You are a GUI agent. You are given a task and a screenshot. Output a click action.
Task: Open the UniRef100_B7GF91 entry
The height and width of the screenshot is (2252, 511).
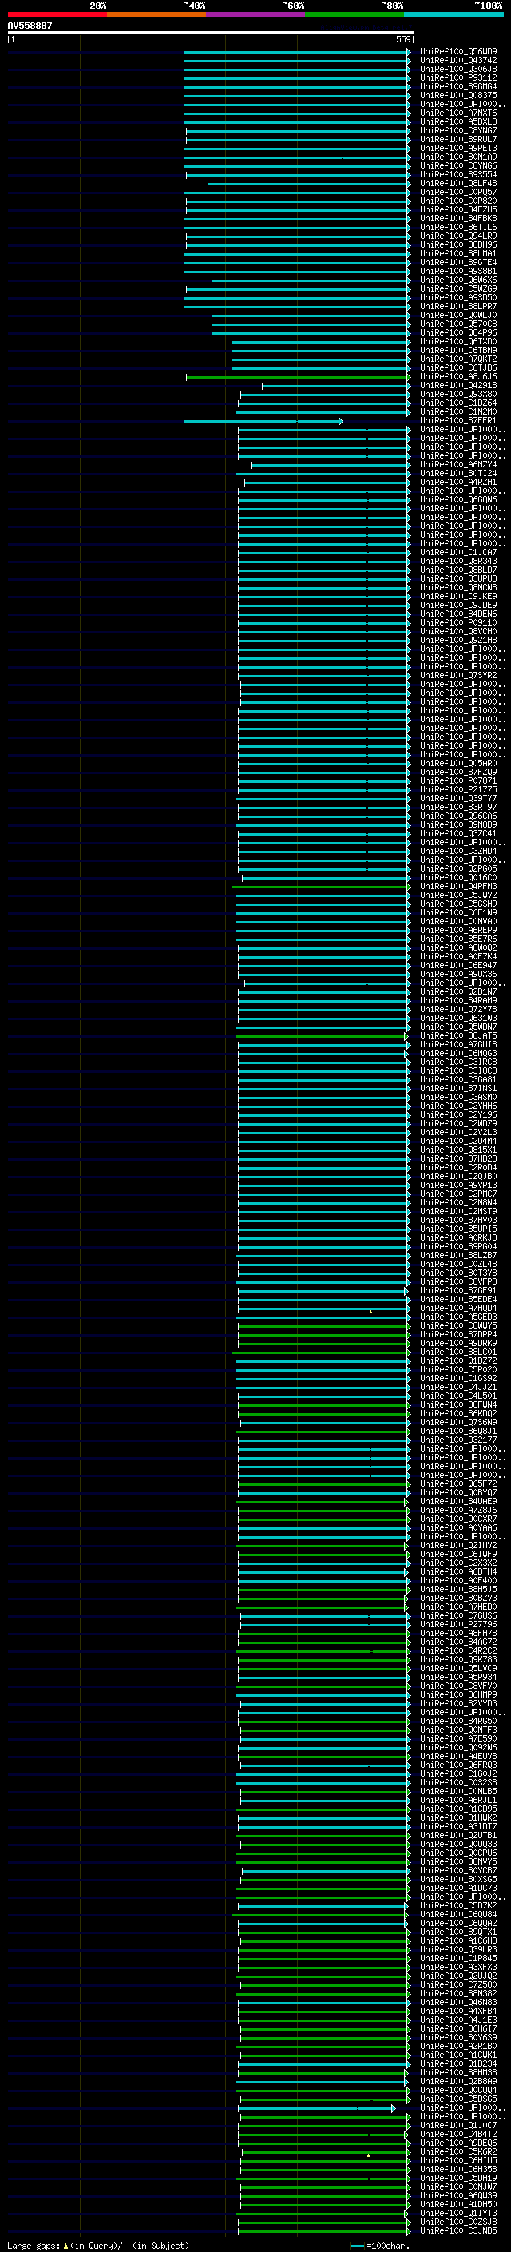coord(458,1290)
